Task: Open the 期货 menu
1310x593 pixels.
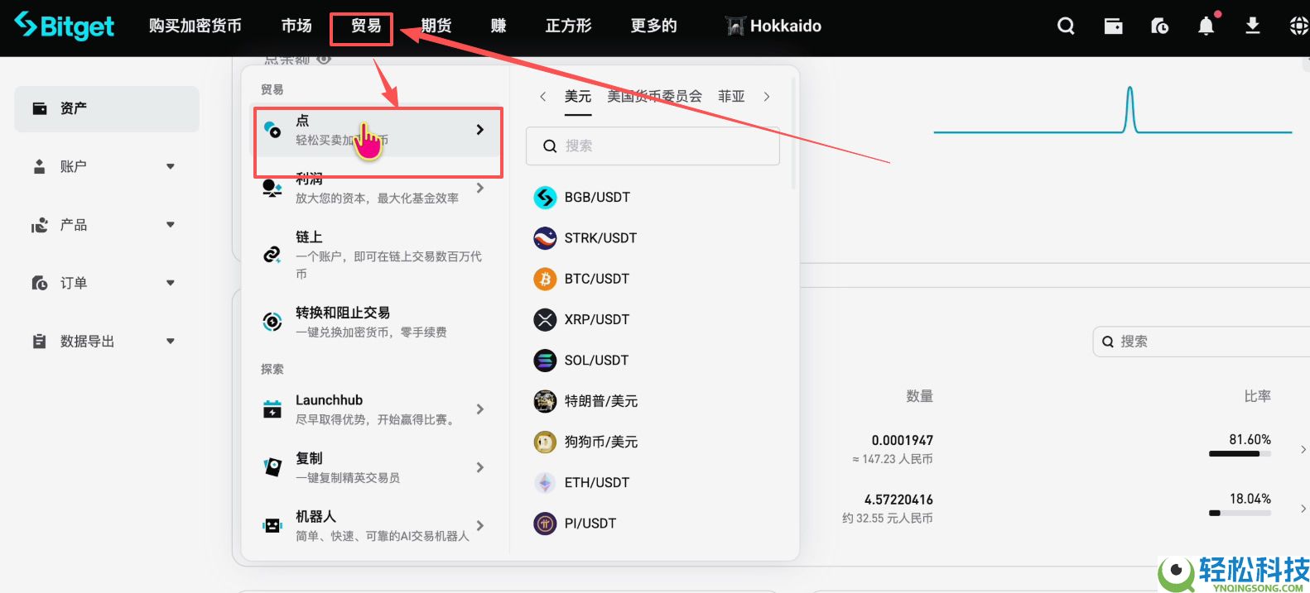Action: pos(436,26)
